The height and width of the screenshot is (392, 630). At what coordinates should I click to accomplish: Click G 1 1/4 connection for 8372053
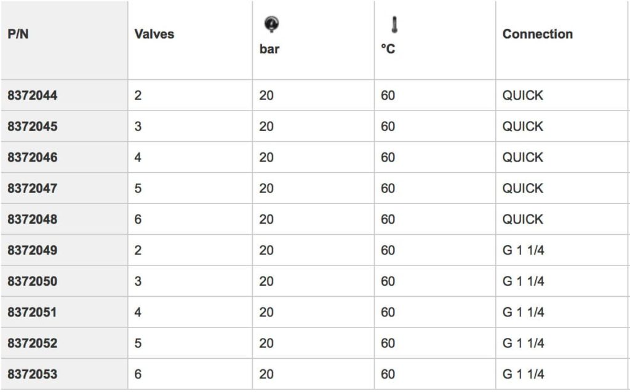[524, 374]
